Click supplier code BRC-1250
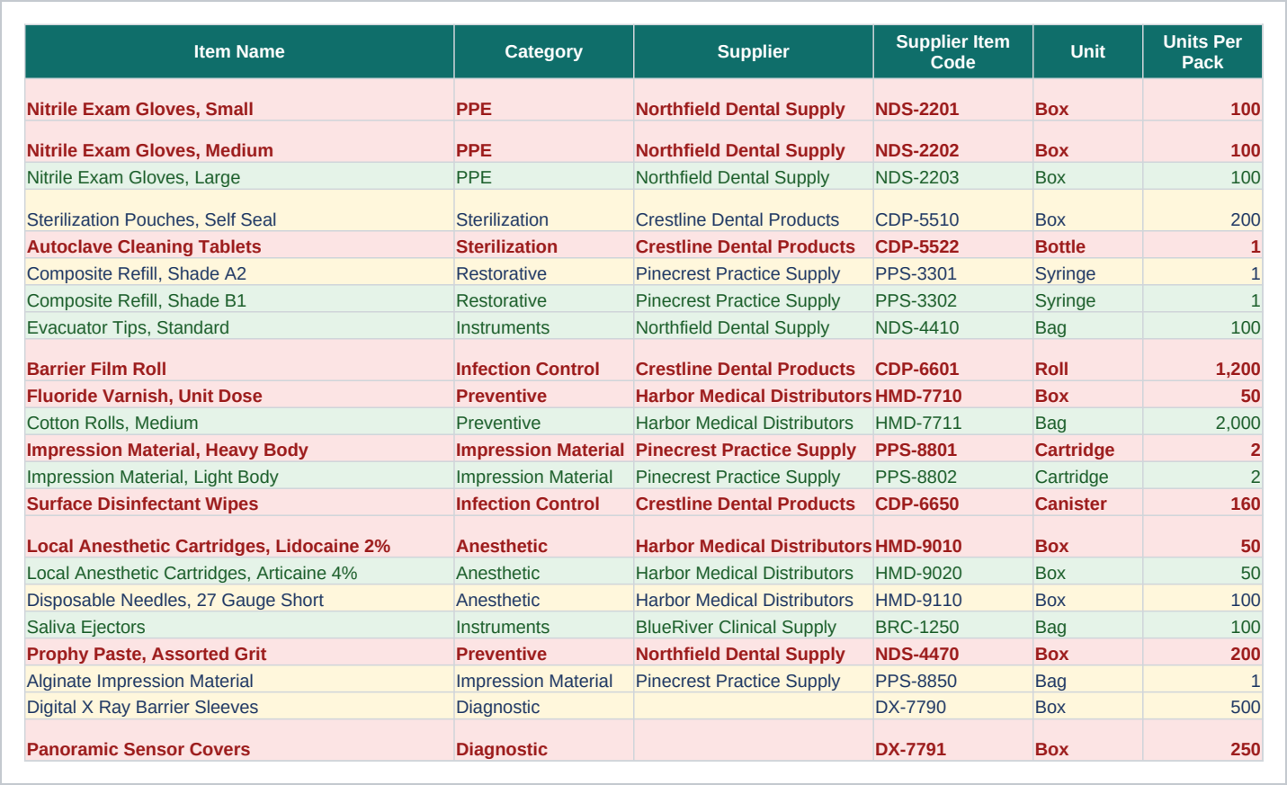This screenshot has height=785, width=1287. point(953,627)
